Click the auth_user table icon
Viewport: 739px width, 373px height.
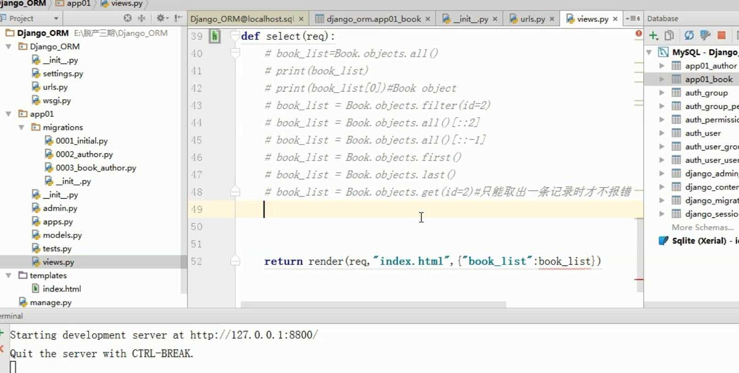point(676,133)
